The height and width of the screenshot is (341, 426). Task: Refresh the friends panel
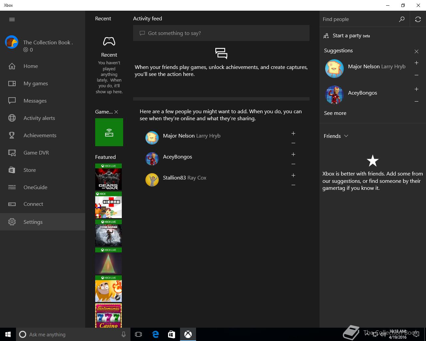click(x=418, y=19)
